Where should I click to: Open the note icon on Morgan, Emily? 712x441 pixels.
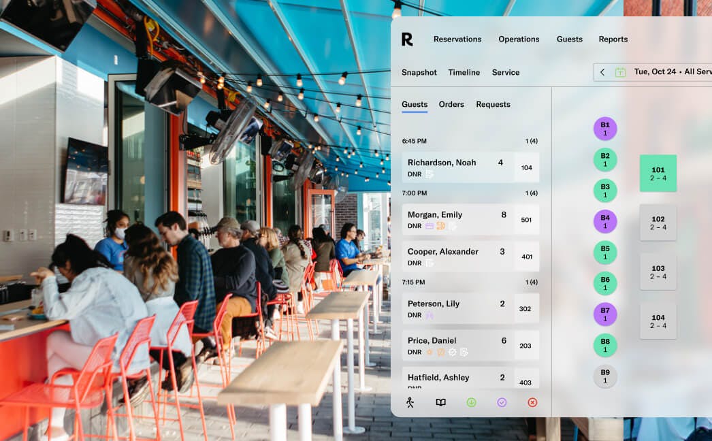452,226
